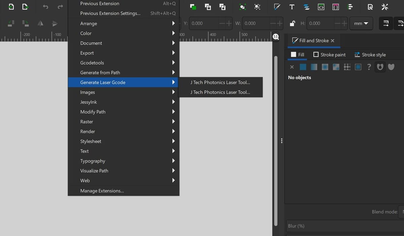
Task: Open Manage Extensions...
Action: click(124, 191)
